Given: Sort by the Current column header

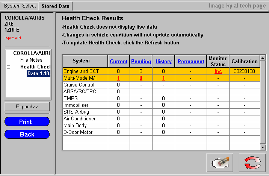Looking at the screenshot, I should pos(118,61).
